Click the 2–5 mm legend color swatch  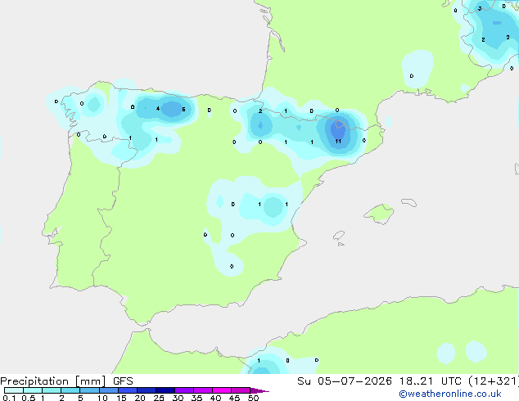(x=70, y=390)
